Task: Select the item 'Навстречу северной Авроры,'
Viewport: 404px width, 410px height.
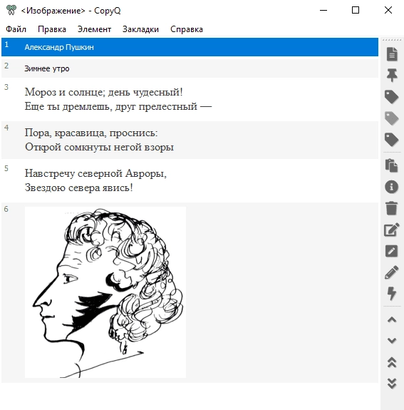Action: [x=190, y=180]
